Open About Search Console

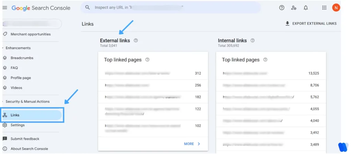tap(29, 149)
